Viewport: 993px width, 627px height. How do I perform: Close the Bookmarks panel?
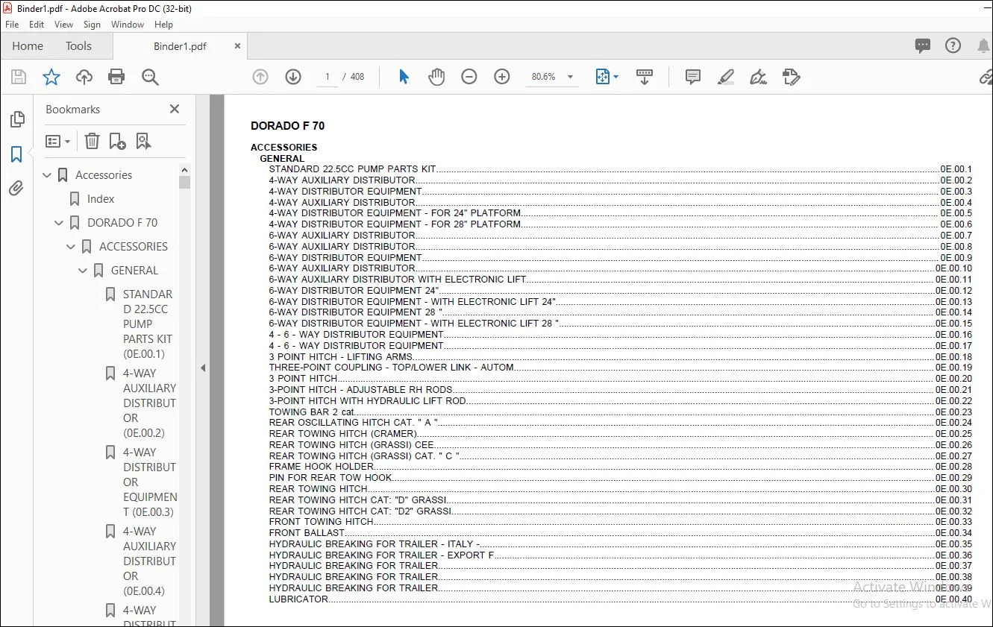pyautogui.click(x=175, y=109)
